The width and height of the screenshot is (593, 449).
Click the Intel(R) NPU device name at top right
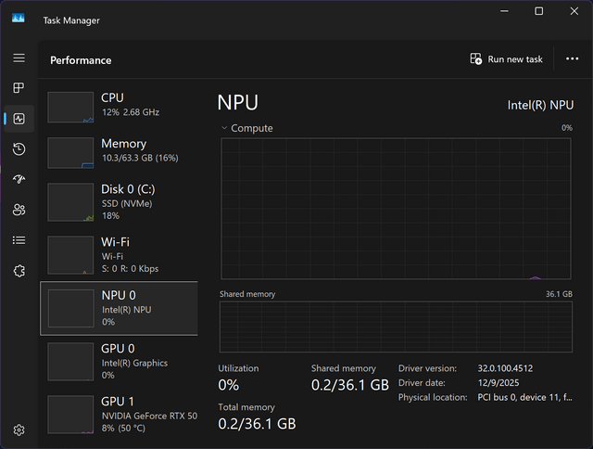point(540,105)
